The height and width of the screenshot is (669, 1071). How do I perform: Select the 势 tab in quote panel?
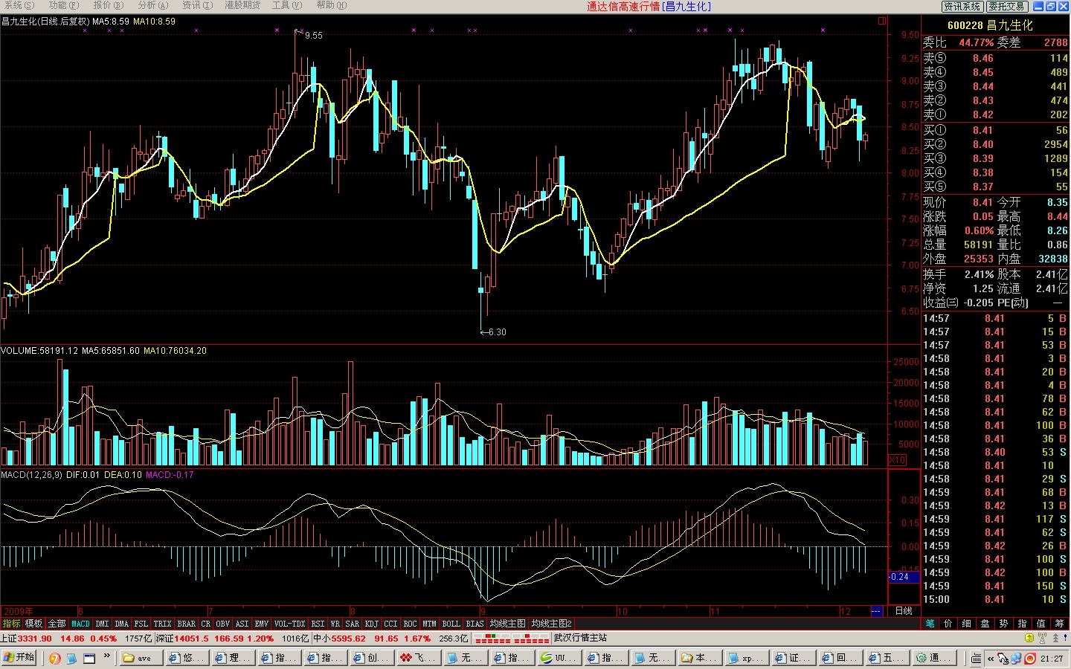coord(1004,624)
